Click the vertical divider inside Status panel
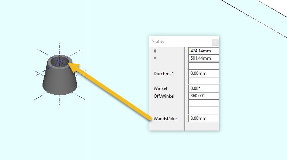The height and width of the screenshot is (160, 287). (185, 88)
